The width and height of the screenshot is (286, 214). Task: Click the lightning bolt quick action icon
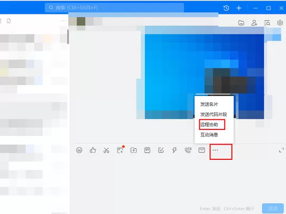[174, 150]
